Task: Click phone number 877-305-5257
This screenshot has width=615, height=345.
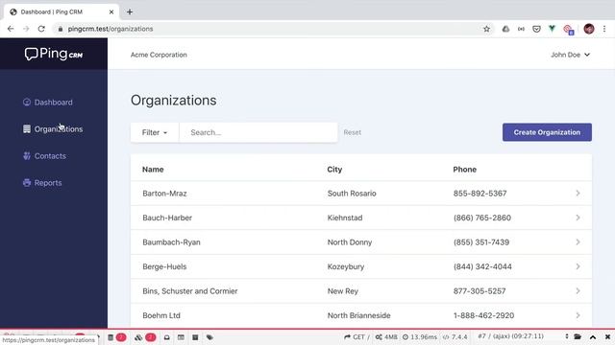Action: [x=480, y=291]
